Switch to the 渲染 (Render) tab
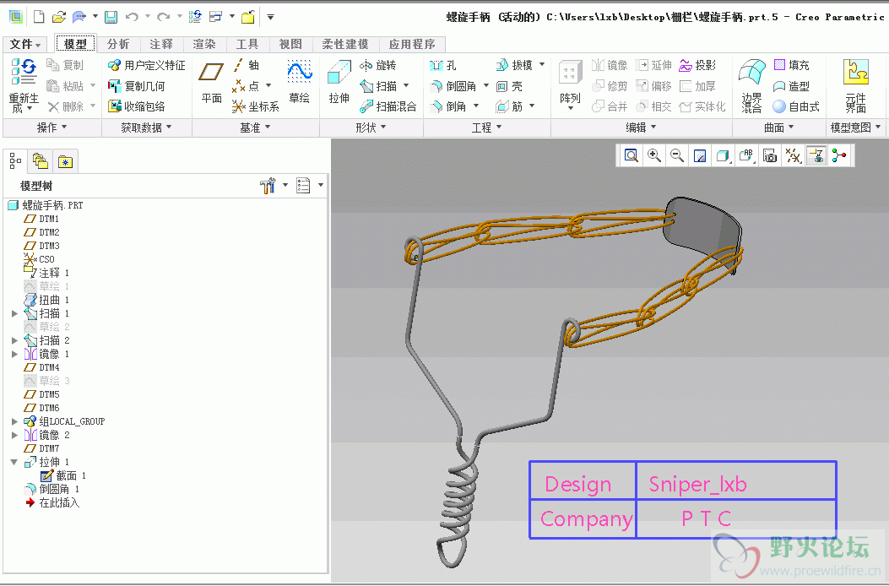The image size is (889, 586). click(204, 44)
